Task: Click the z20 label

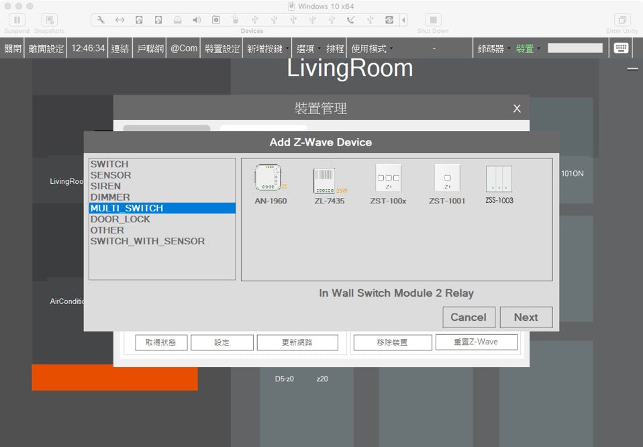Action: click(x=322, y=379)
